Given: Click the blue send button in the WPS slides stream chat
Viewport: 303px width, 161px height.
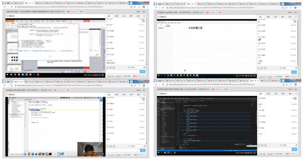Looking at the screenshot, I should pos(142,71).
